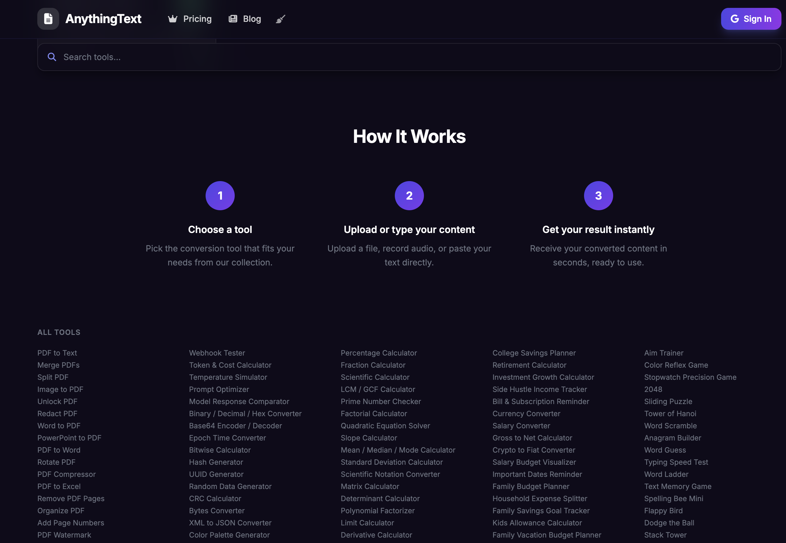Go to Percentage Calculator tool
786x543 pixels.
[378, 353]
